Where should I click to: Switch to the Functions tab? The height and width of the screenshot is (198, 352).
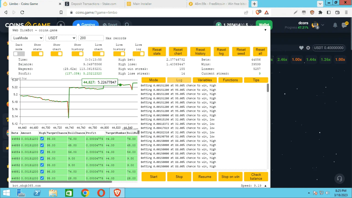point(230,80)
